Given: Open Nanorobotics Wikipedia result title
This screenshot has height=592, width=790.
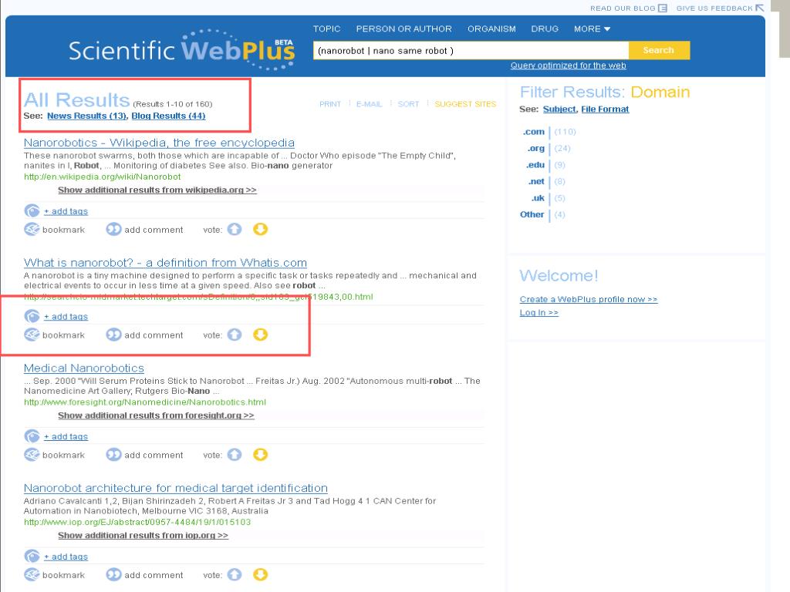Looking at the screenshot, I should [x=159, y=143].
